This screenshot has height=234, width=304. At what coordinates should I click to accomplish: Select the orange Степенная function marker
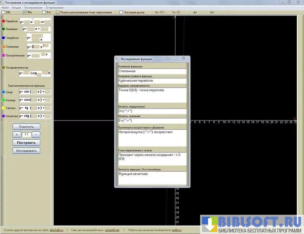coord(3,47)
